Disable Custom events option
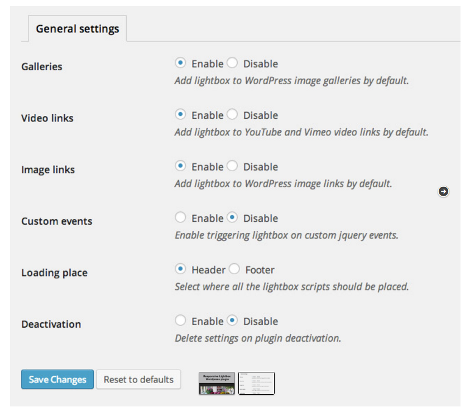The height and width of the screenshot is (412, 470). coord(232,217)
